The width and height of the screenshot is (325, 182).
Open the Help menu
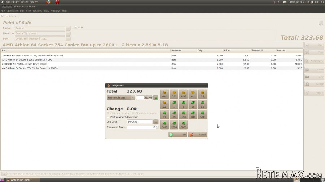65,11
